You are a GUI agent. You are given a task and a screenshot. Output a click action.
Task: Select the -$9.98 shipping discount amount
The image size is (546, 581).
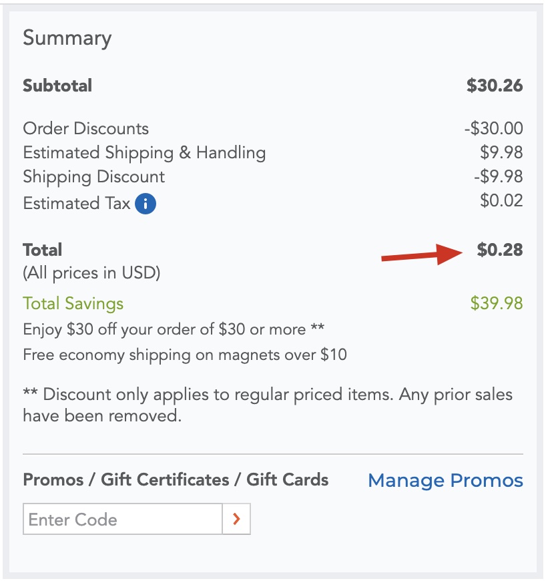click(x=498, y=177)
